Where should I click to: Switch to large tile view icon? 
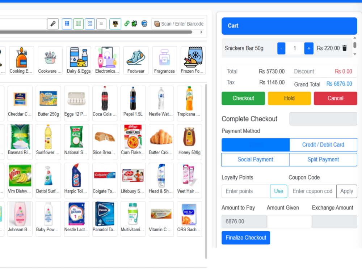(x=90, y=24)
